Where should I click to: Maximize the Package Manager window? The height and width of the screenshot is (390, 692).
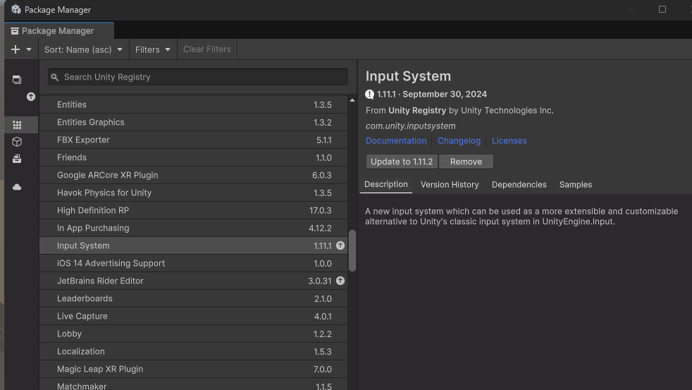coord(662,9)
